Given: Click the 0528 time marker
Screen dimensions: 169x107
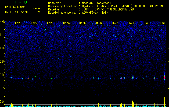Looking at the screenshot, I should [131, 23].
